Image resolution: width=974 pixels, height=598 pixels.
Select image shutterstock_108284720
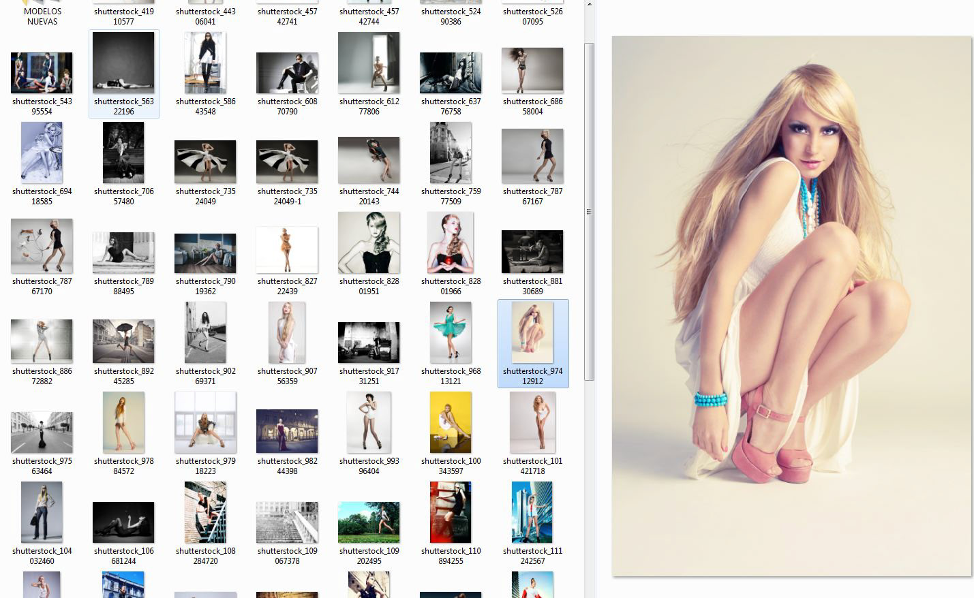click(205, 512)
